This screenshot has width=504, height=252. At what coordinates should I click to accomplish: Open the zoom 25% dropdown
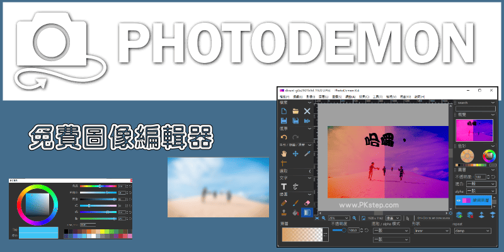point(339,218)
